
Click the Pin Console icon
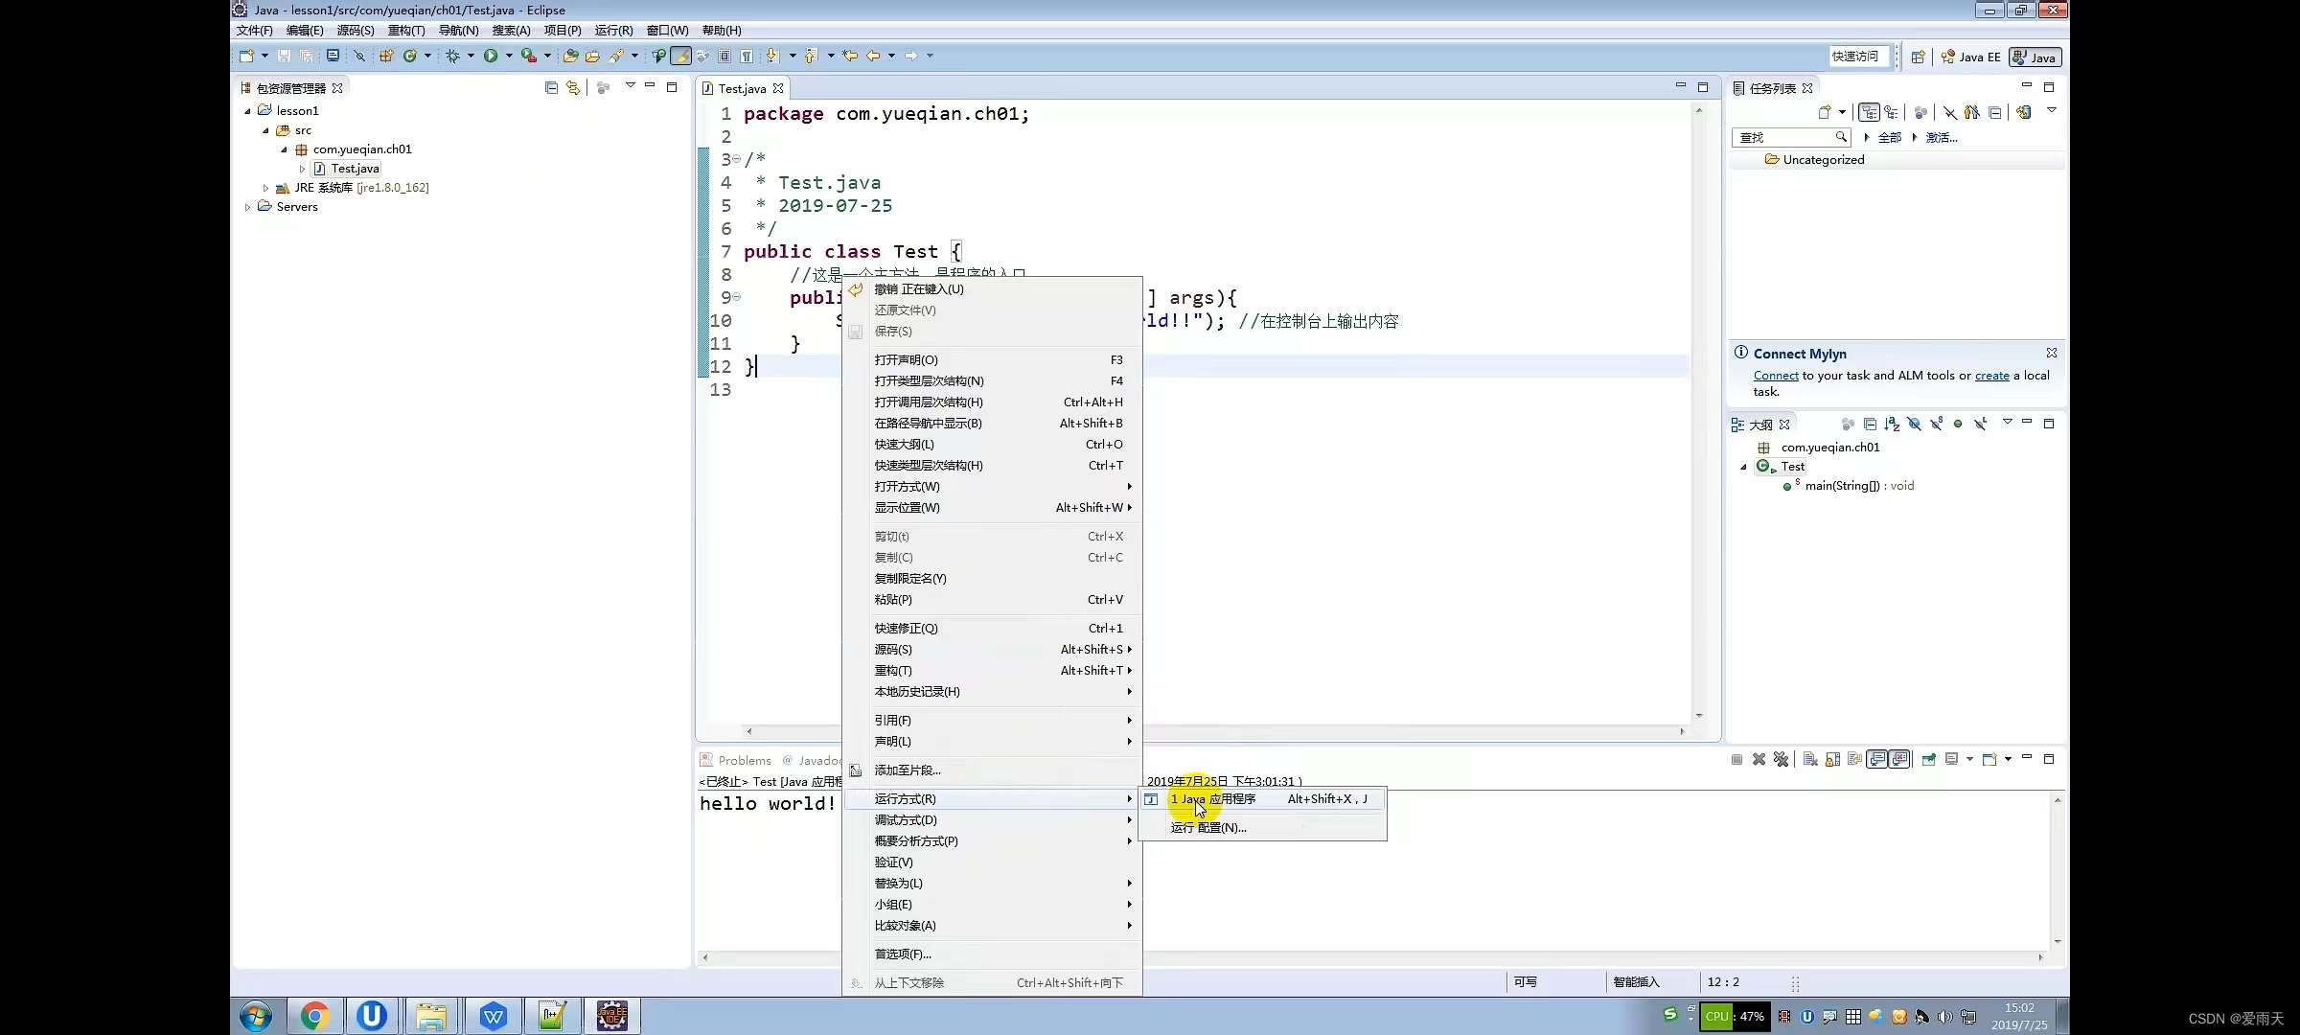point(1929,760)
